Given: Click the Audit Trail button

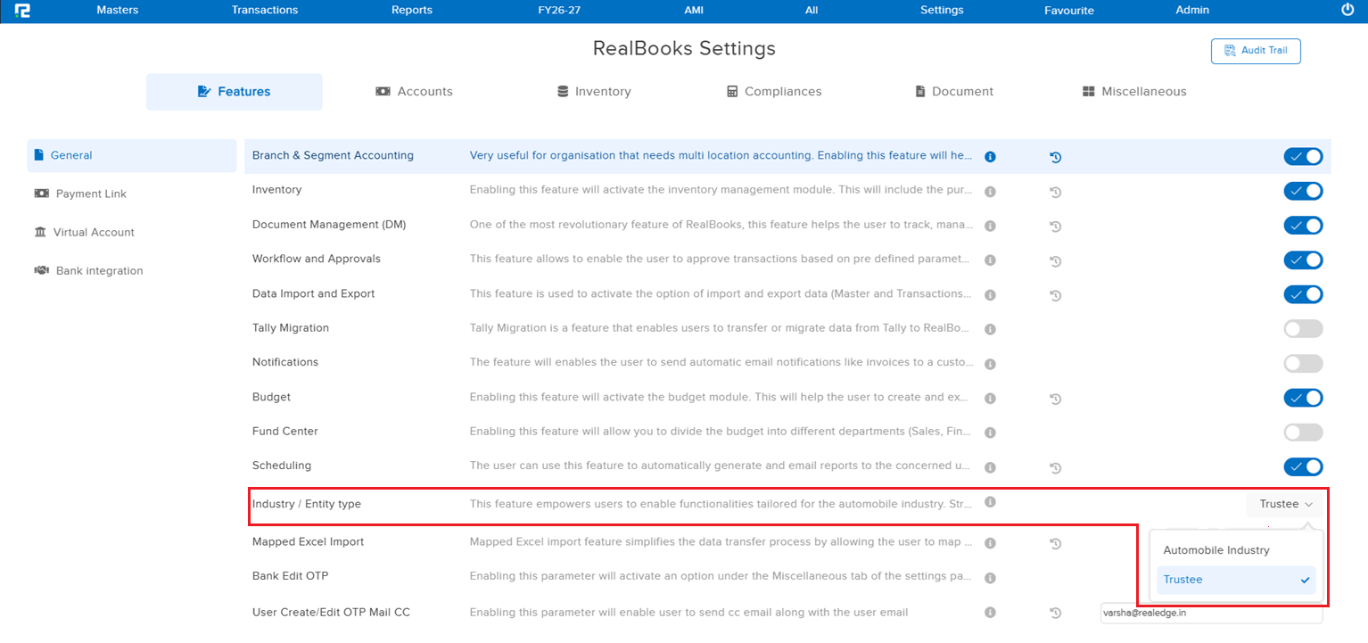Looking at the screenshot, I should click(x=1256, y=51).
